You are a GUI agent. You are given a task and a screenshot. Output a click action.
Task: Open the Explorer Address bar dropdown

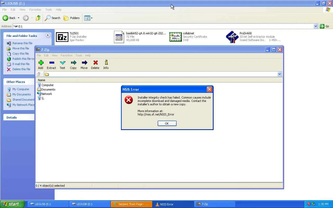click(x=316, y=26)
